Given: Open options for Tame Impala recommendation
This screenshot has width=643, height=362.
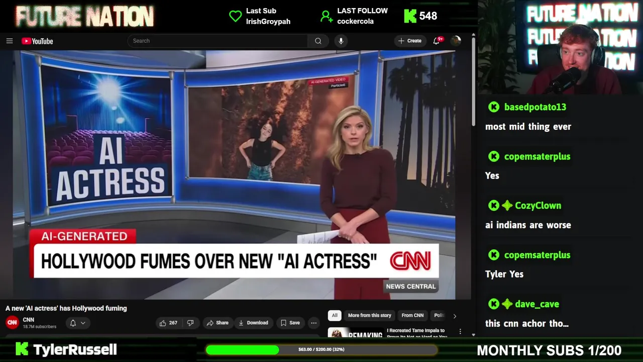Looking at the screenshot, I should 460,332.
